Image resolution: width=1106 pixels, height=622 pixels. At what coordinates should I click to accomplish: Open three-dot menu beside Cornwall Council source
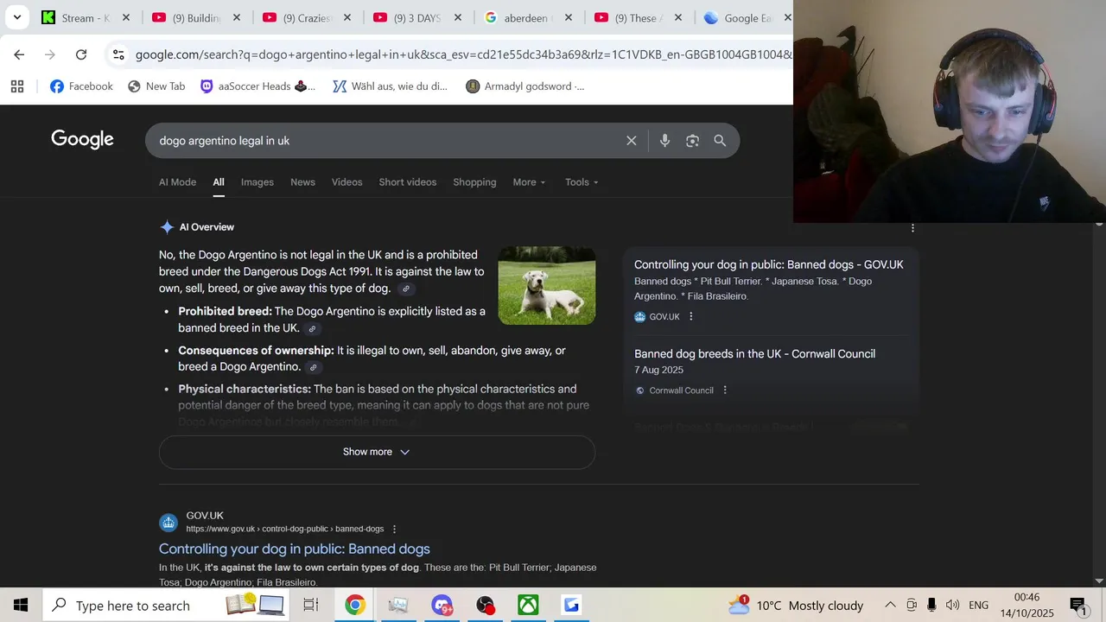coord(725,390)
